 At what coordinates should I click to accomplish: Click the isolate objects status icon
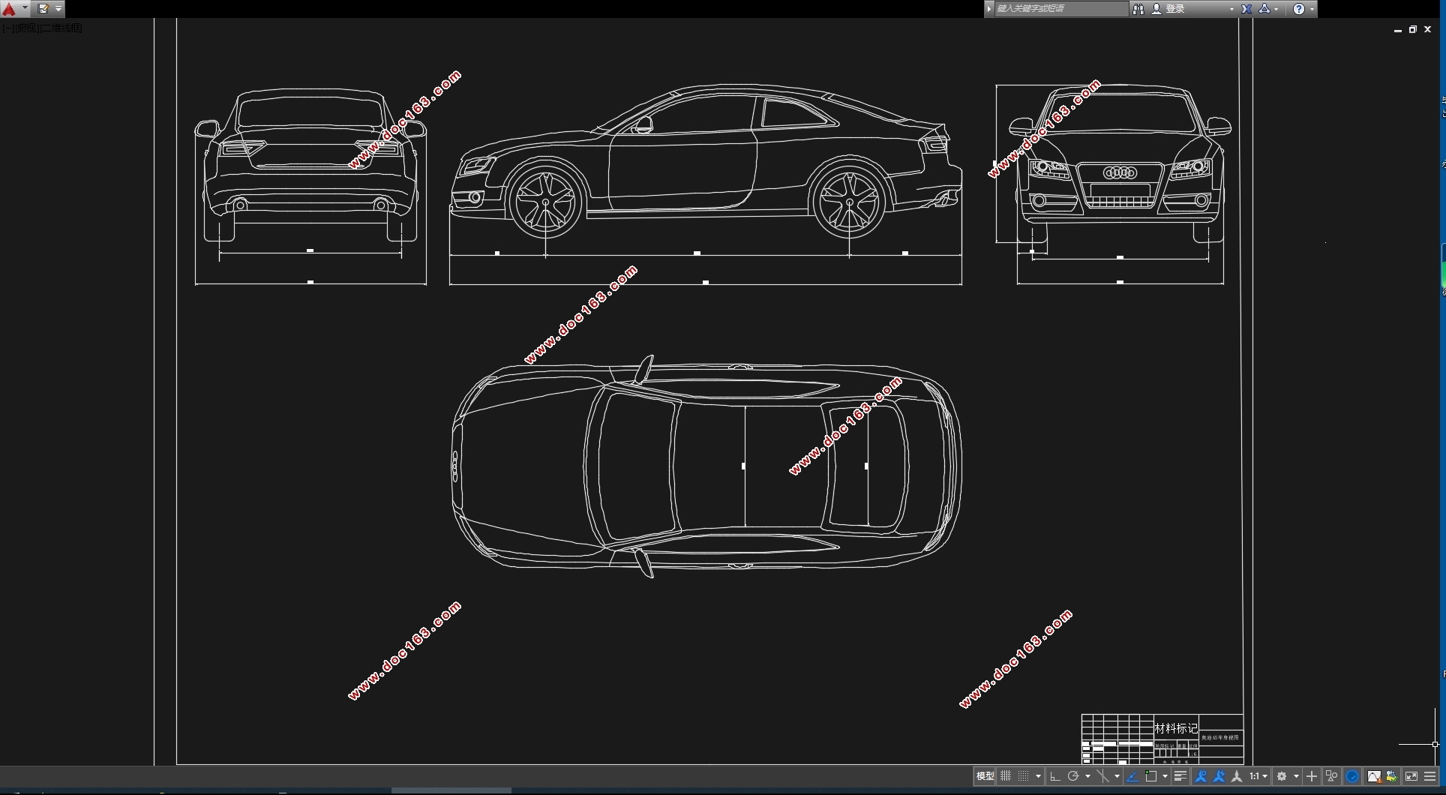1331,776
